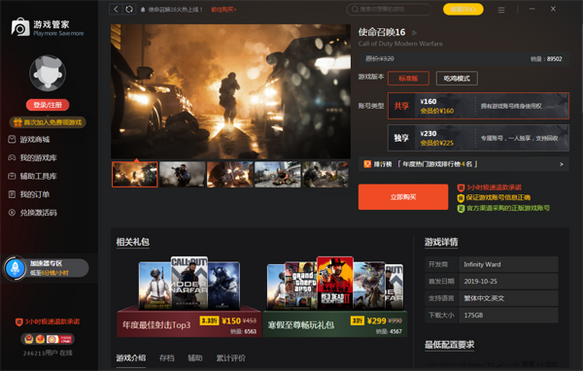This screenshot has width=583, height=371.
Task: Open the hamburger menu icon
Action: tap(501, 10)
